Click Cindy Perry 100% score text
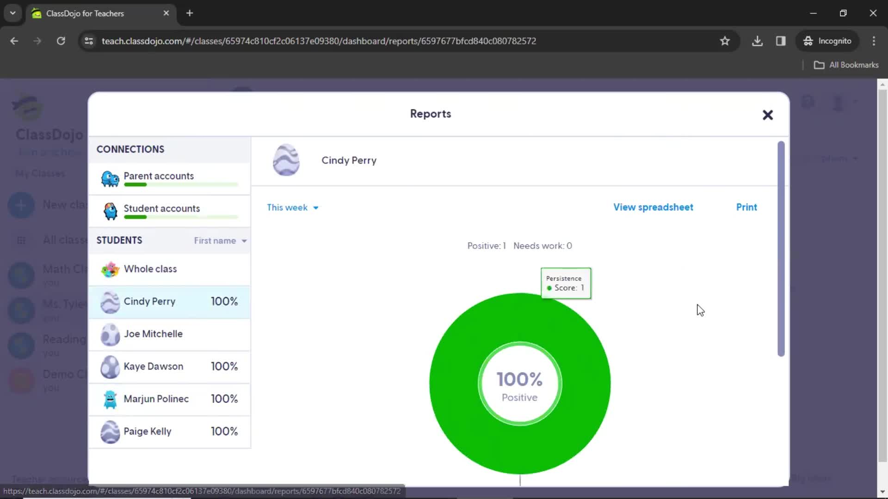The width and height of the screenshot is (888, 499). [x=224, y=302]
